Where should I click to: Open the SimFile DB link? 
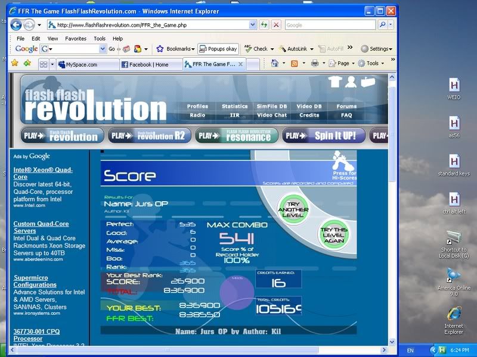click(272, 107)
